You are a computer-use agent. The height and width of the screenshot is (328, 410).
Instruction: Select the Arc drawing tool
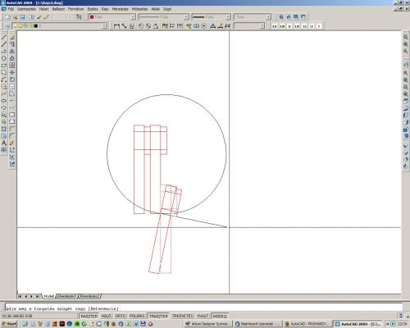4,80
